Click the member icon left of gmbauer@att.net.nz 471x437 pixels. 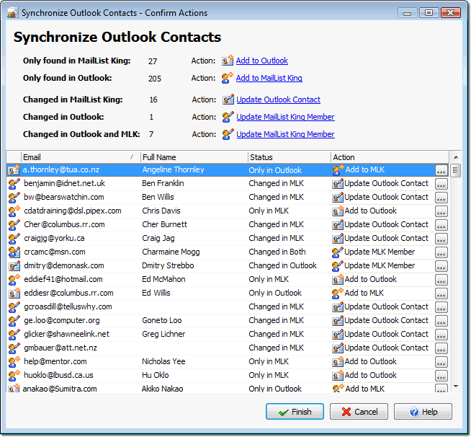[14, 348]
